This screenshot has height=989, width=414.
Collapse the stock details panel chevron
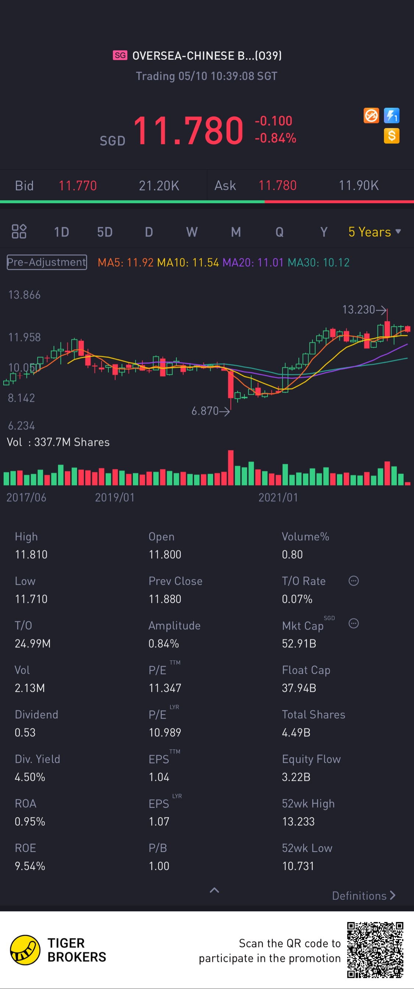pos(215,890)
